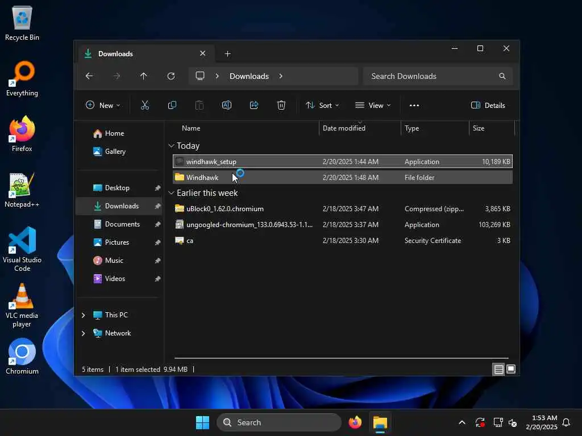Click the horizontal scrollbar in file list
Screen dimensions: 582x436
tap(342, 358)
